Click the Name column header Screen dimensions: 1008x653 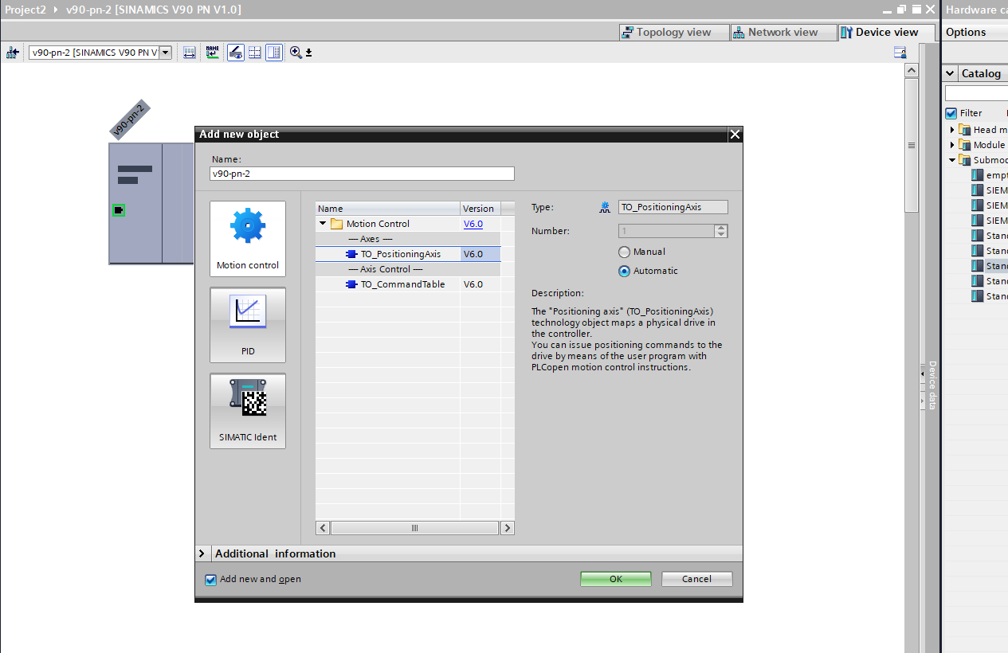388,209
